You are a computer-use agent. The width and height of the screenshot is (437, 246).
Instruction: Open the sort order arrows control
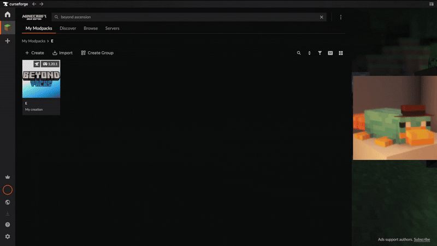[309, 52]
